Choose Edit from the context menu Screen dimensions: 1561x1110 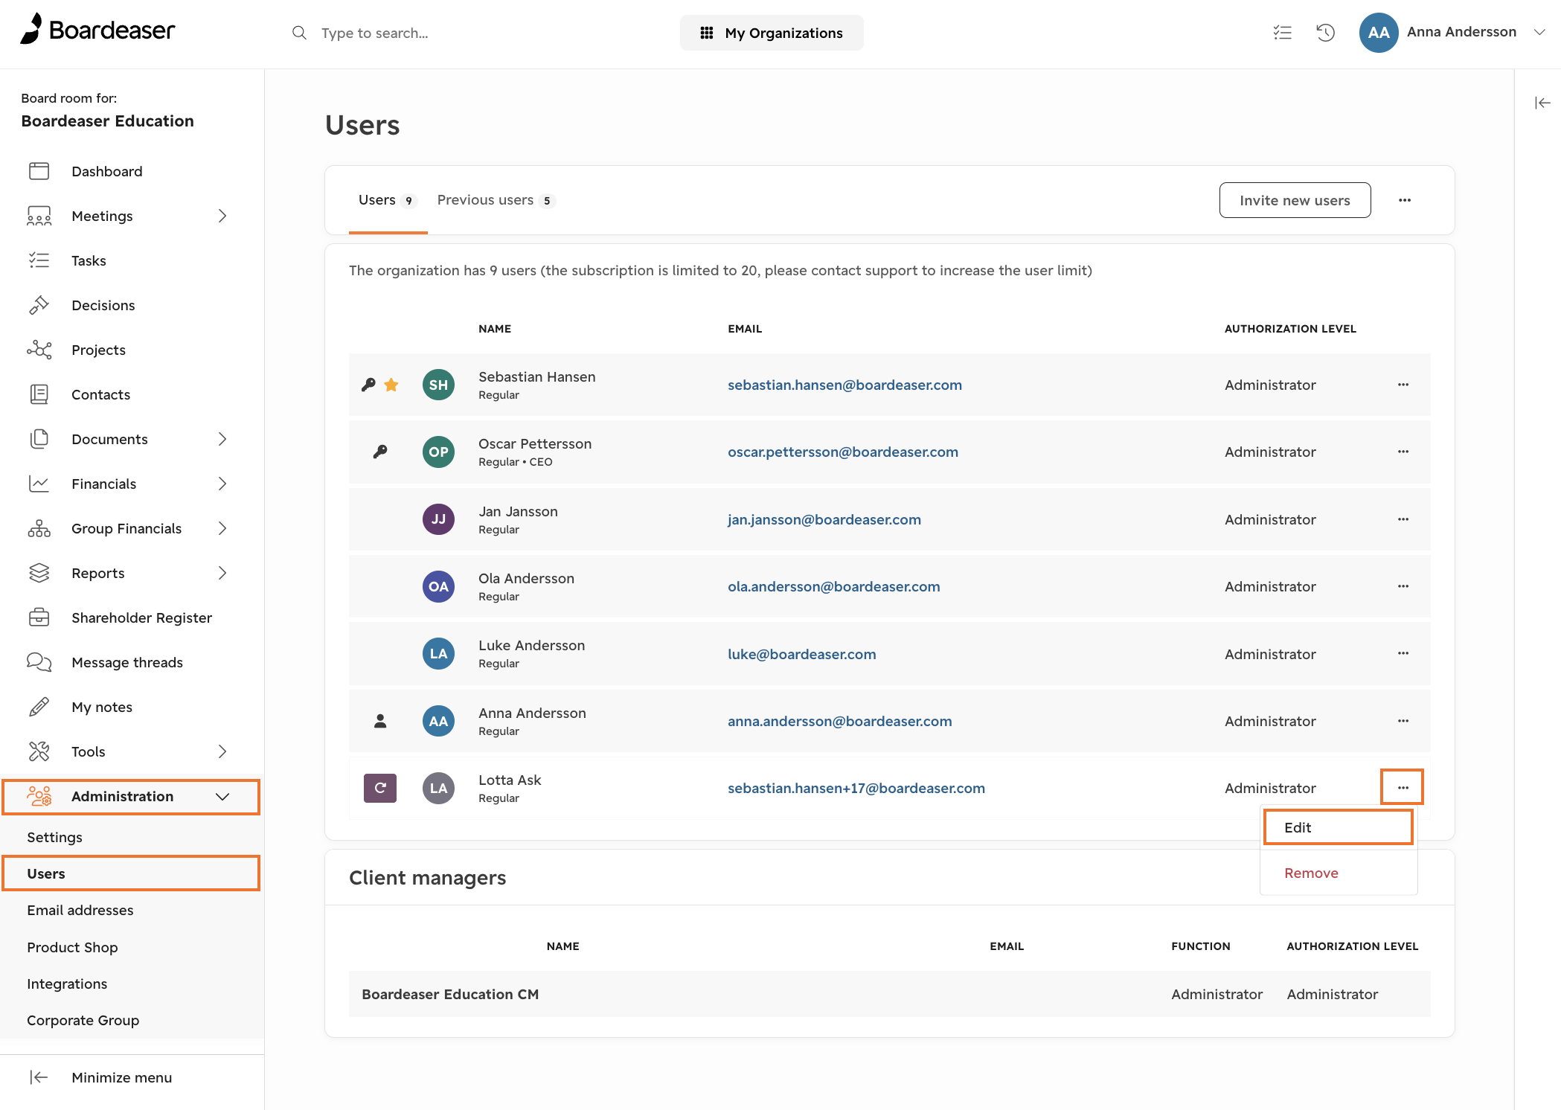point(1338,827)
